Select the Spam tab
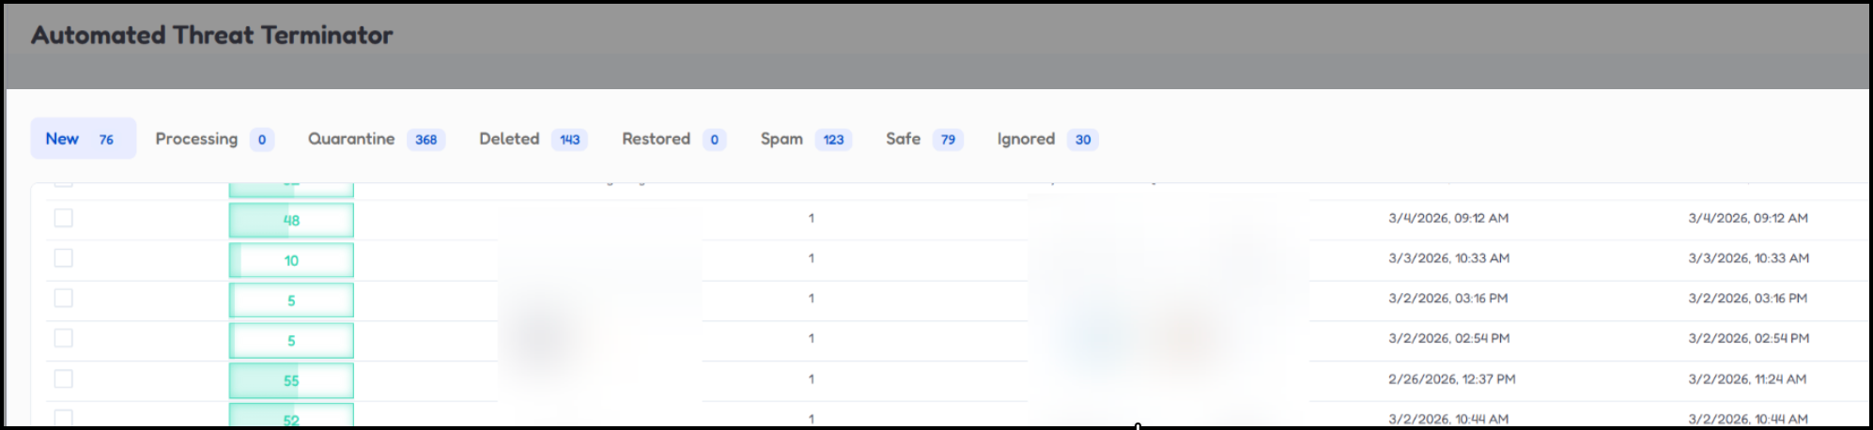 [x=782, y=139]
